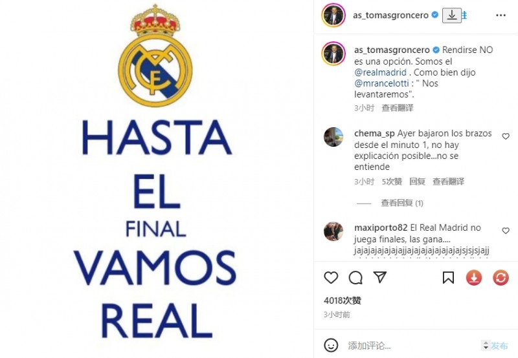
Task: Open the emoji picker smiley icon
Action: coord(331,345)
